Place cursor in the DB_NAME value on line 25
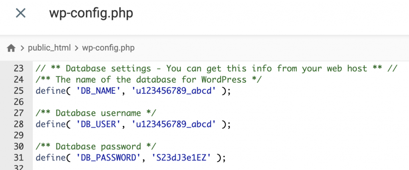This screenshot has width=409, height=170. 174,91
